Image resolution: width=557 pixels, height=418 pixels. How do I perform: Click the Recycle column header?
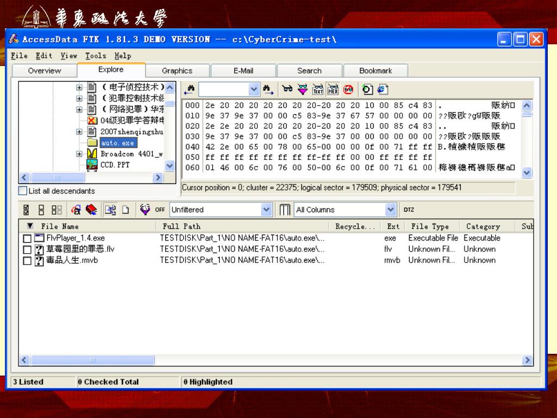(355, 226)
